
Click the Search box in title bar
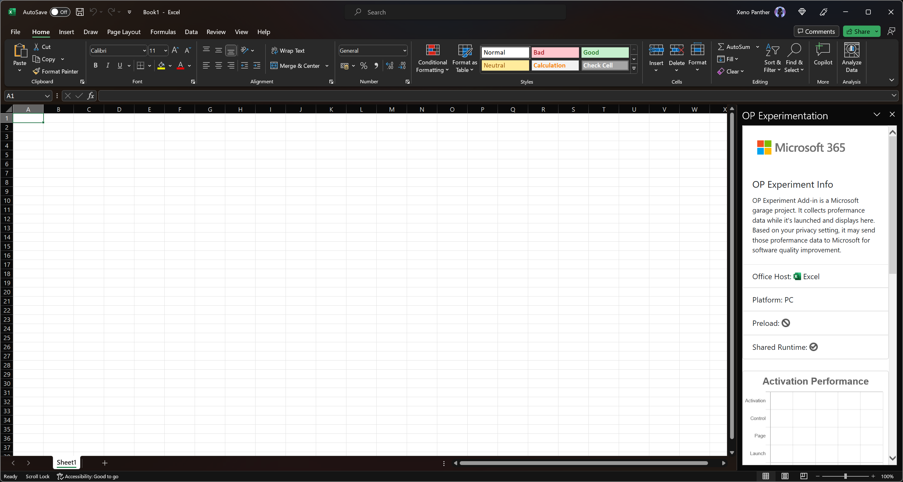[x=455, y=12]
